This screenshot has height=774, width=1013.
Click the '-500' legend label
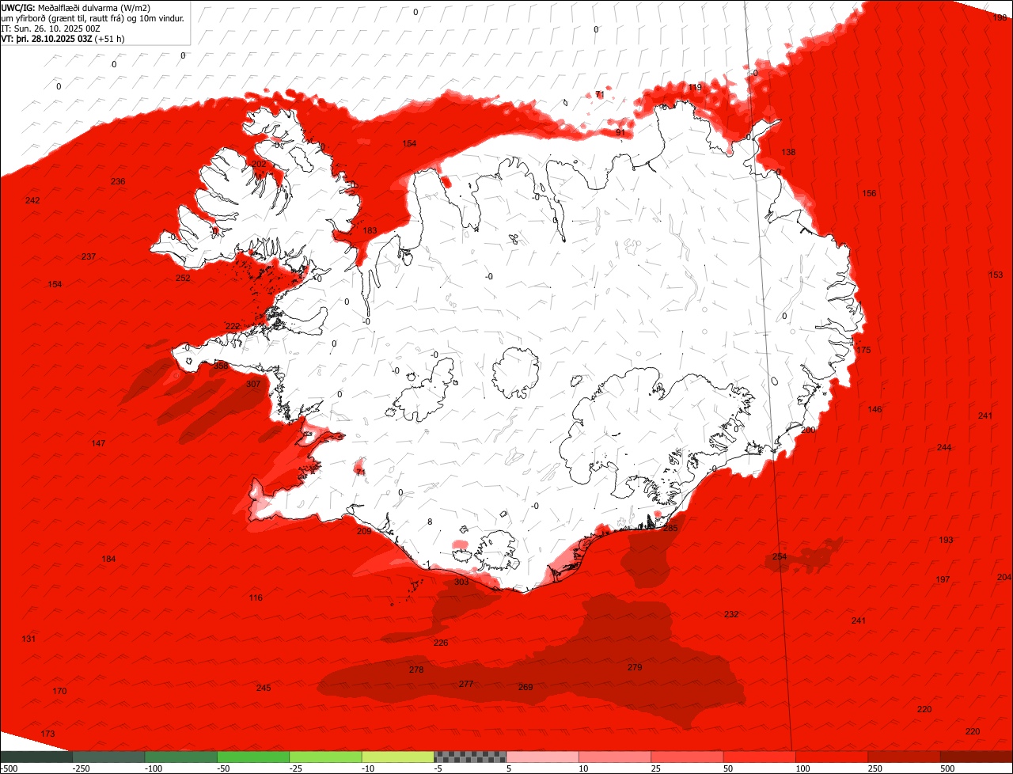click(9, 768)
